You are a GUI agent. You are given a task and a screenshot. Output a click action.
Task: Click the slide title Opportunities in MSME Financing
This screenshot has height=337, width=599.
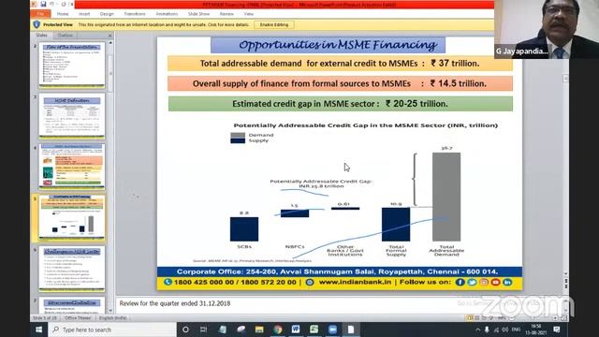pos(328,45)
